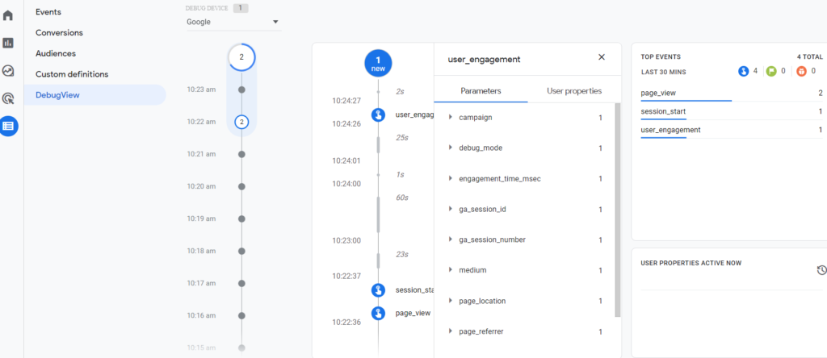Close the user_engagement details panel
This screenshot has height=358, width=827.
(601, 57)
